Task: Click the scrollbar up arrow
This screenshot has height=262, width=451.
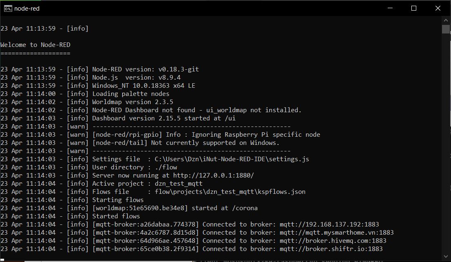Action: point(446,20)
